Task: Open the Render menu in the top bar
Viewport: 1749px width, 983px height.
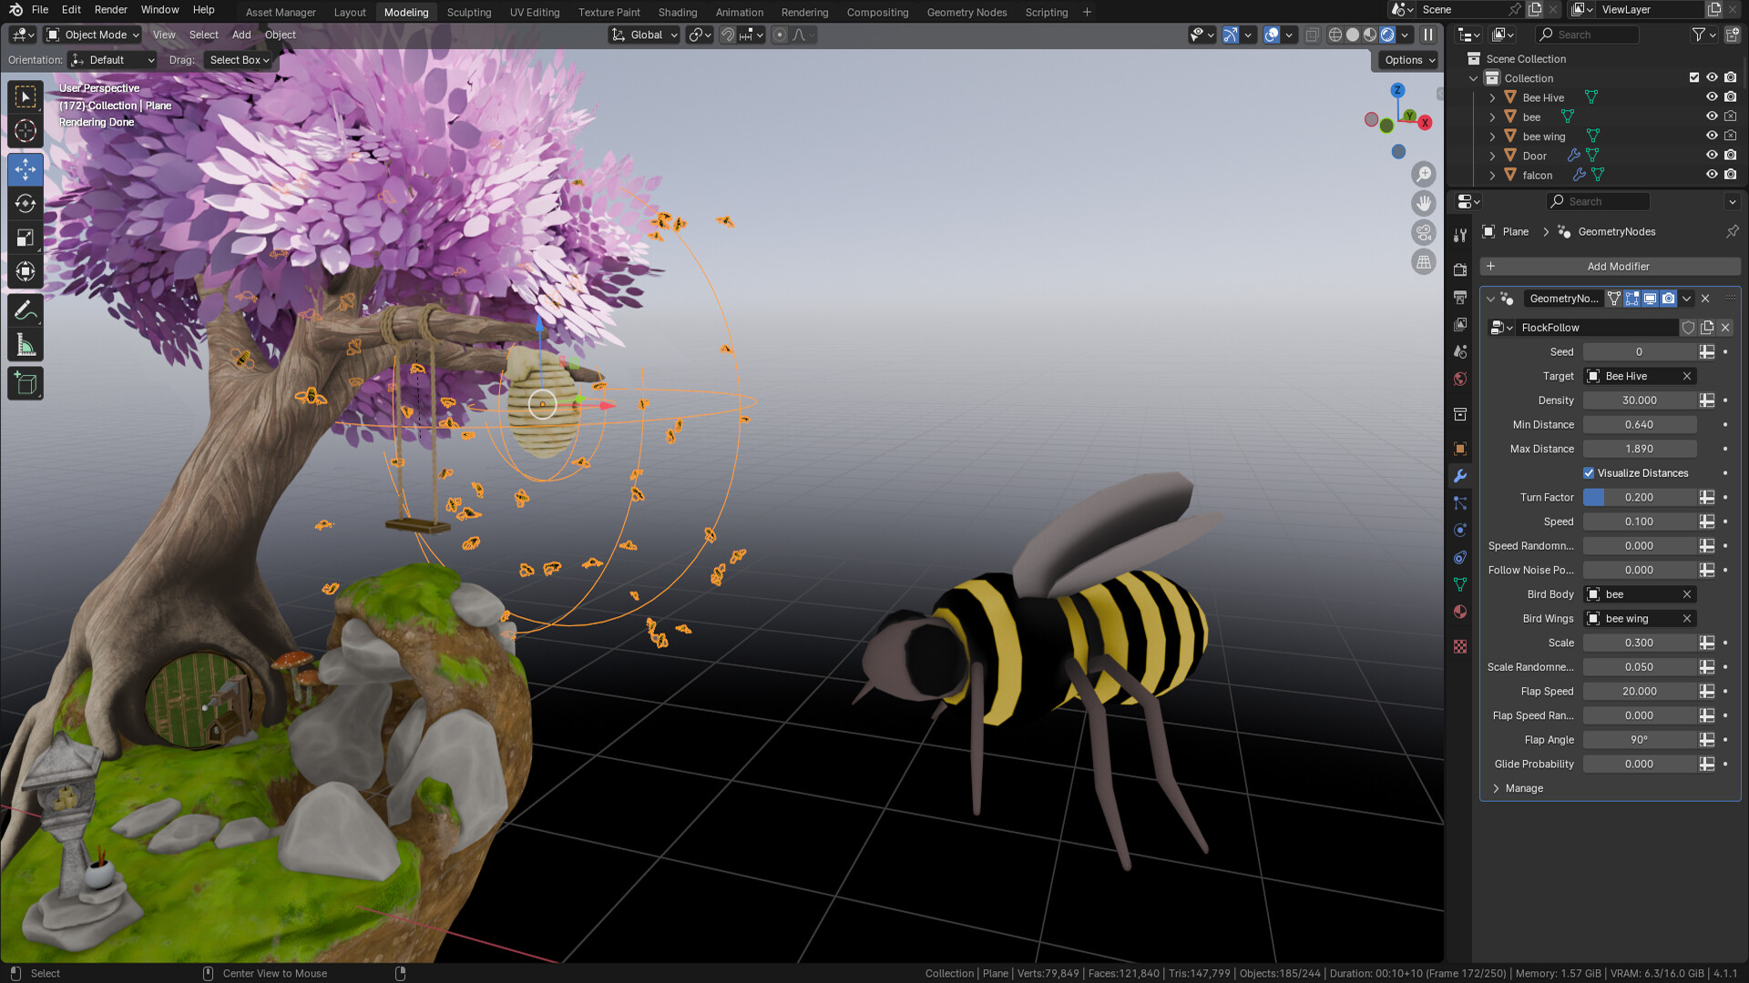Action: [x=110, y=9]
